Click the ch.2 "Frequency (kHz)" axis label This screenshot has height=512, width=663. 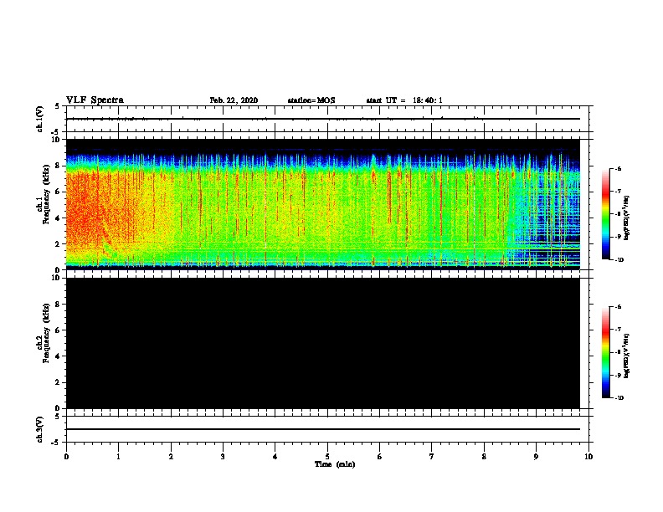(x=46, y=333)
